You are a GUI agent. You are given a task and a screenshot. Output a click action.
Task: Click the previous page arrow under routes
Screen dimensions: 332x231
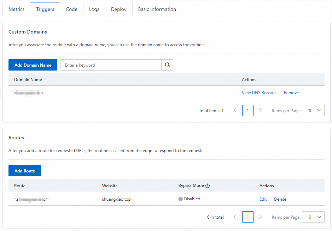[x=235, y=217]
